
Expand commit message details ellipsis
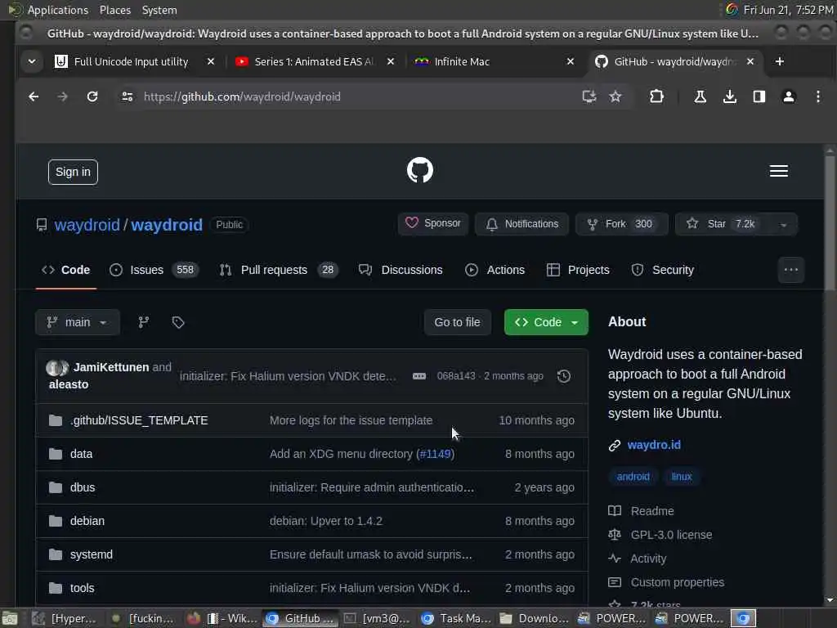click(419, 376)
